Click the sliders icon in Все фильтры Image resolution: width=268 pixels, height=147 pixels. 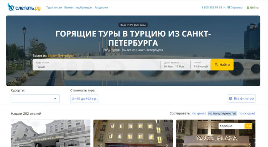pos(230,98)
